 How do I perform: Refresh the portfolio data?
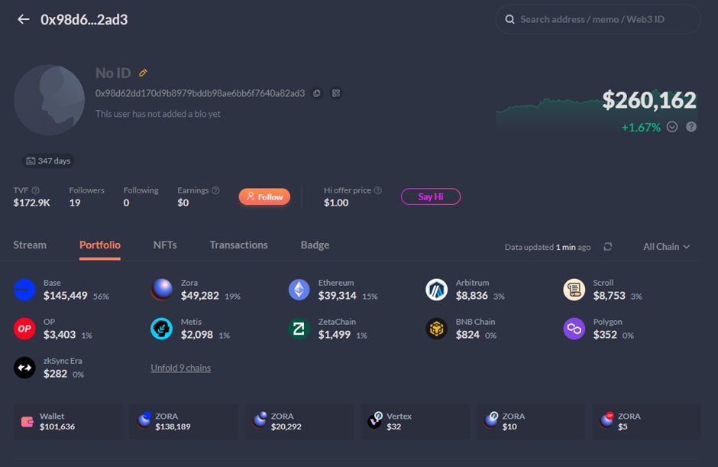(608, 247)
